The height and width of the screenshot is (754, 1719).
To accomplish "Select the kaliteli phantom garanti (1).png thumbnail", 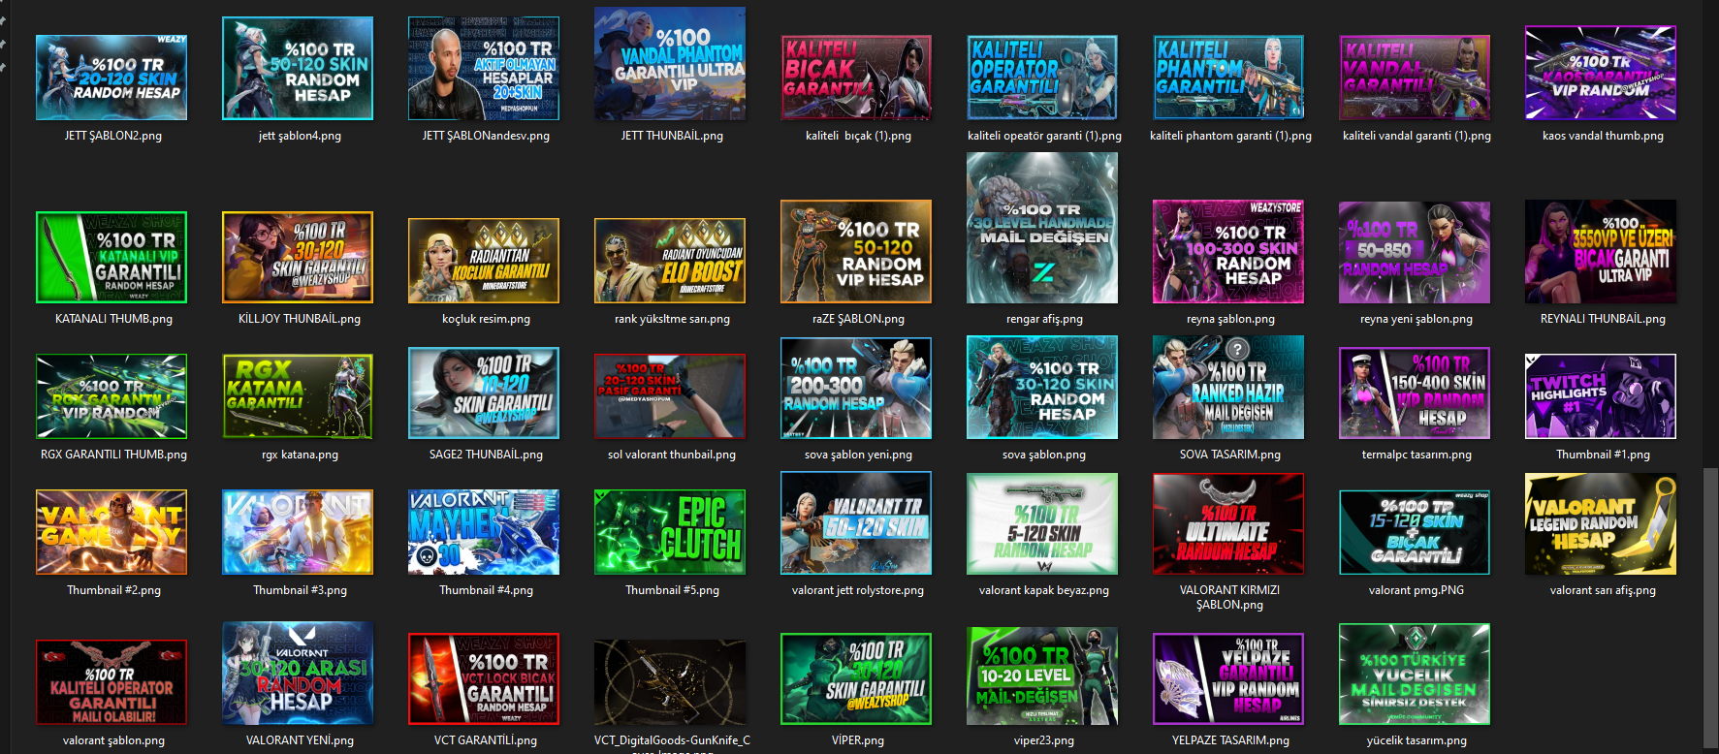I will pyautogui.click(x=1228, y=78).
